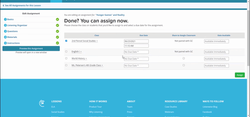Screen dimensions: 250x117
Task: Open the Questions step
Action: coord(12,31)
